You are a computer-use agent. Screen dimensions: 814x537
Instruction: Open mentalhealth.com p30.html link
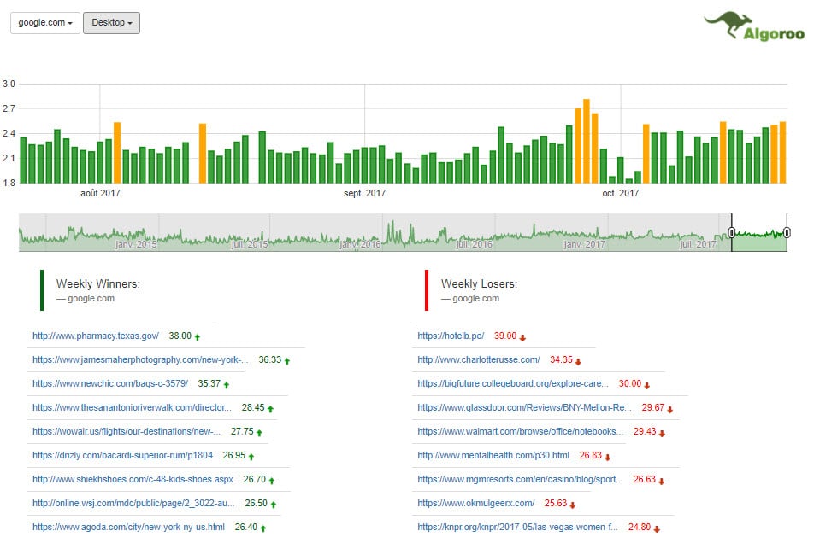pyautogui.click(x=493, y=455)
